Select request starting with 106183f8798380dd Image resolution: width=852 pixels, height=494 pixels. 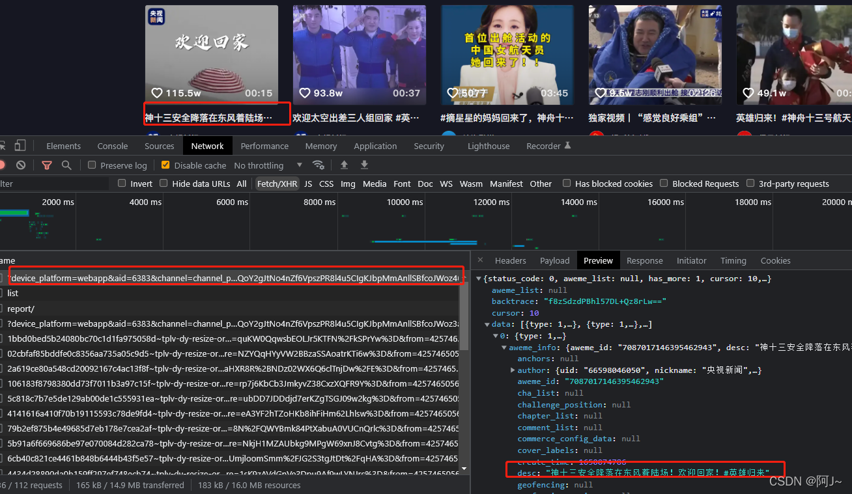tap(229, 383)
